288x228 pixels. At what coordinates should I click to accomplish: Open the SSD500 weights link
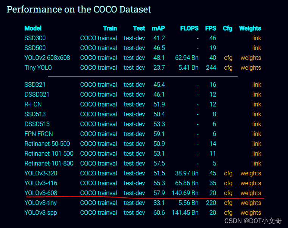(257, 48)
